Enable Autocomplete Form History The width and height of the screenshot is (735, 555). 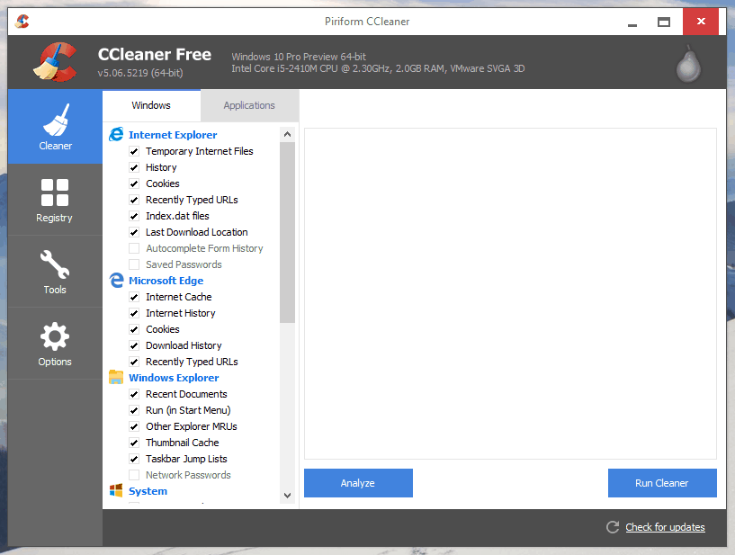click(134, 248)
